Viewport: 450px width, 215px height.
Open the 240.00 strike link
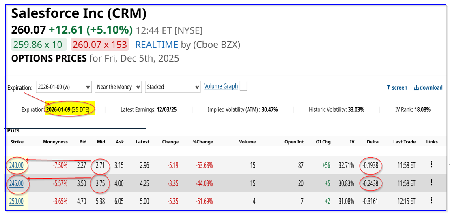coord(16,165)
